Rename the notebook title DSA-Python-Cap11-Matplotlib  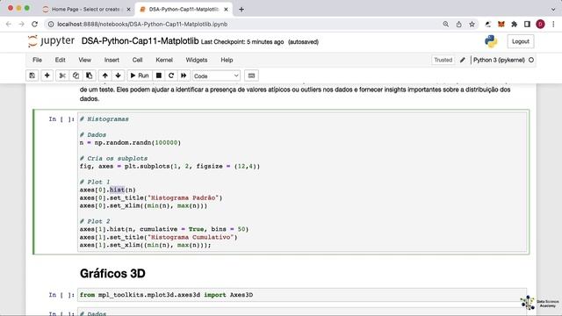(x=140, y=41)
